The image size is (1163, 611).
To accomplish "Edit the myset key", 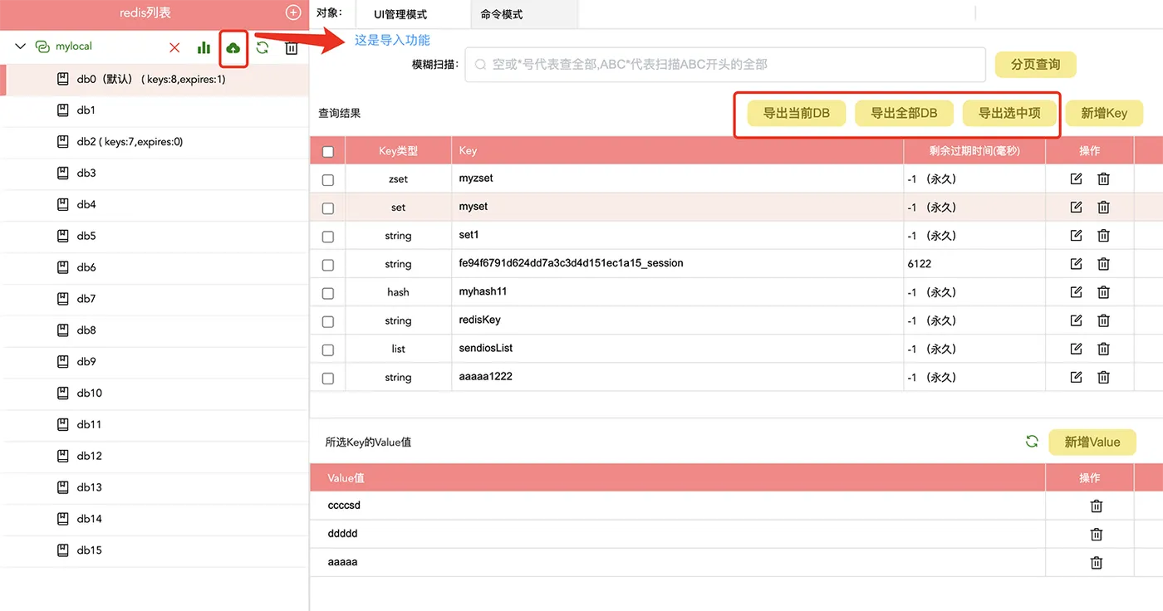I will tap(1077, 207).
